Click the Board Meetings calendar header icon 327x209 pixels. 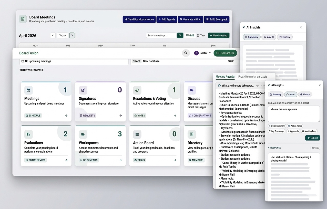tap(23, 19)
